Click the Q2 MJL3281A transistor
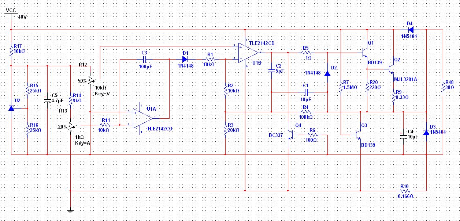460x221 pixels. (391, 68)
